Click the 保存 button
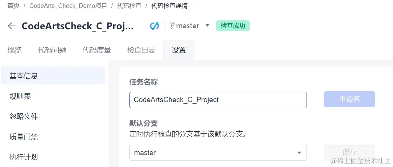 (x=349, y=152)
